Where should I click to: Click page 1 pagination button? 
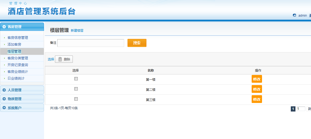(293, 109)
